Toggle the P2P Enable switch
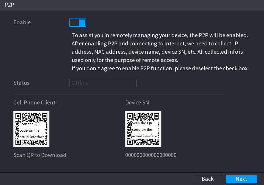Screen dimensions: 264x185 (x=78, y=23)
